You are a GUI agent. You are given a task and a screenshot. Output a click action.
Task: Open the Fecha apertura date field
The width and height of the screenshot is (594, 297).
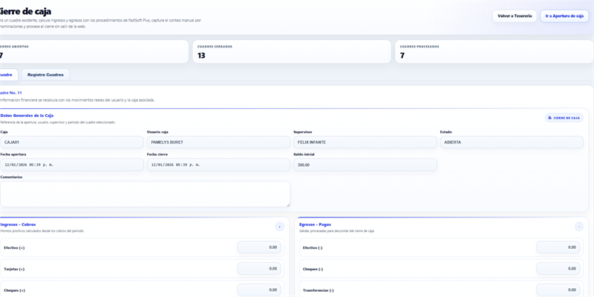[x=72, y=164]
